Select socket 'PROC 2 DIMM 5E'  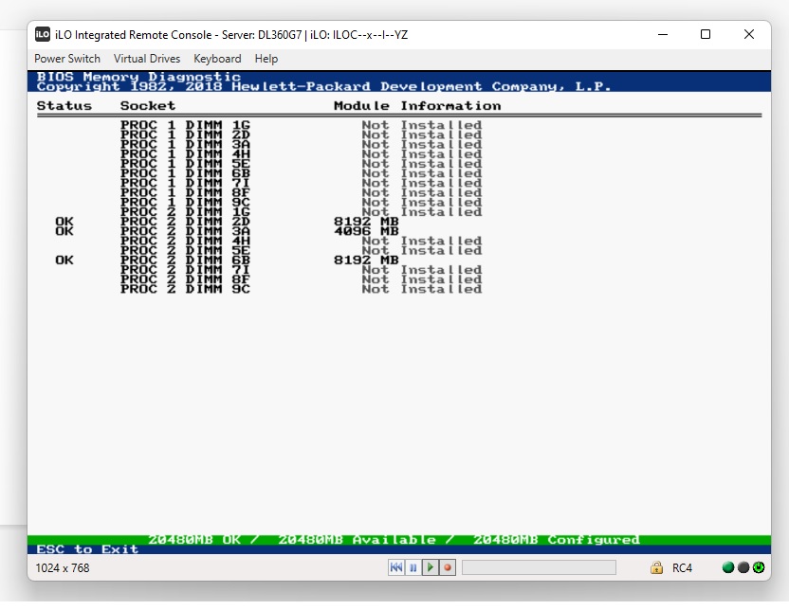[185, 250]
